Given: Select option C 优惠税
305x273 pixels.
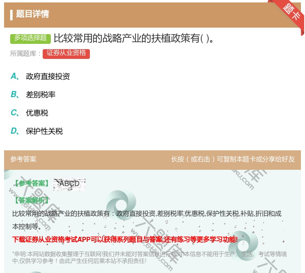Looking at the screenshot, I should 37,113.
